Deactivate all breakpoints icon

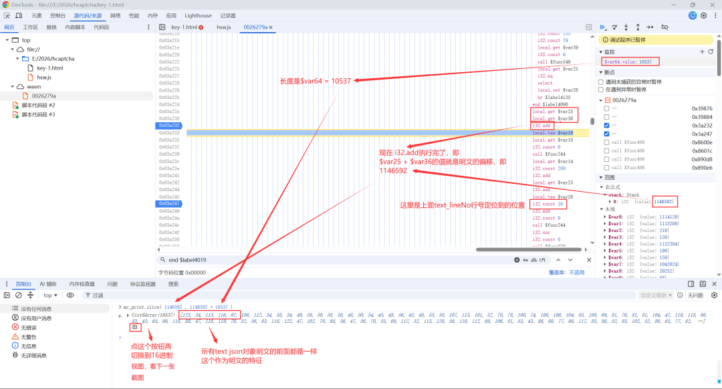(x=665, y=27)
